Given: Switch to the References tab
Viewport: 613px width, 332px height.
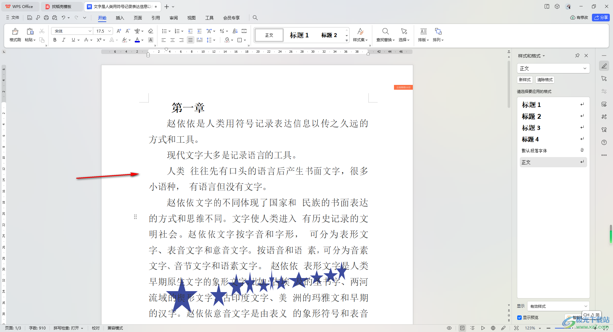Looking at the screenshot, I should tap(156, 18).
